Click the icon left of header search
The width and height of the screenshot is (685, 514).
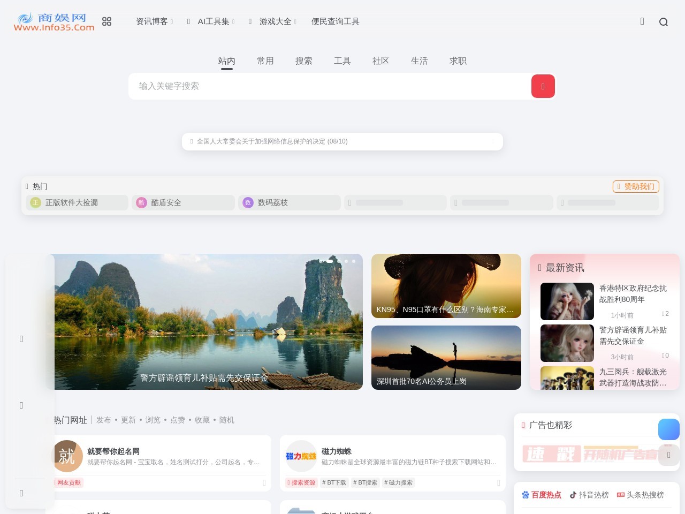click(642, 21)
